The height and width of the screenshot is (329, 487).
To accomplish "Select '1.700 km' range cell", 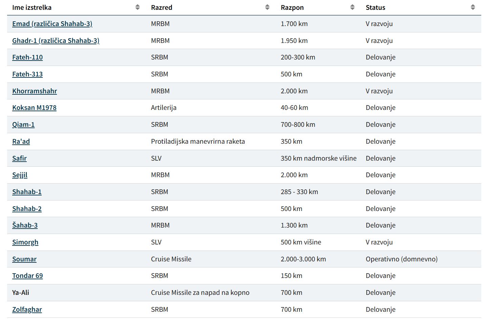I will [x=318, y=24].
